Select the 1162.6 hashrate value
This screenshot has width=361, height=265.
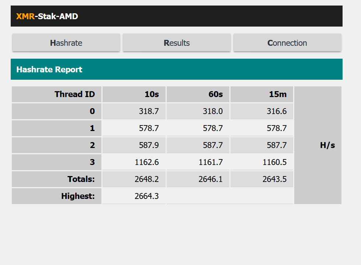coord(147,162)
